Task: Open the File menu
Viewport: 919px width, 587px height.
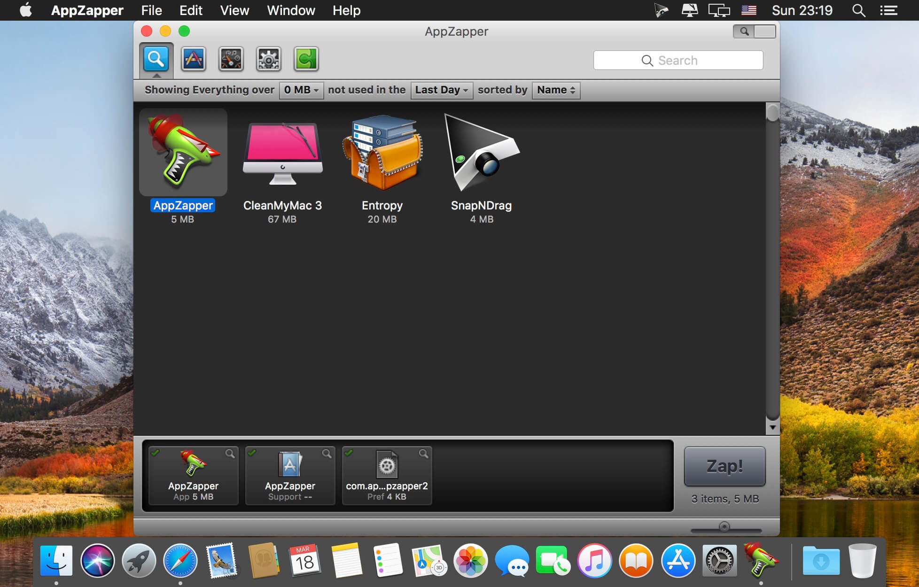Action: [x=151, y=10]
